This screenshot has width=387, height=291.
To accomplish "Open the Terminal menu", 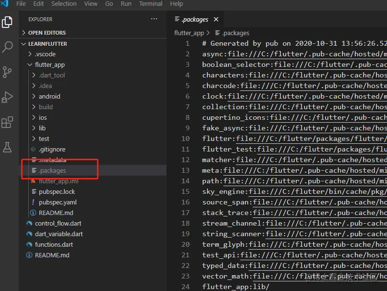I will (x=151, y=4).
